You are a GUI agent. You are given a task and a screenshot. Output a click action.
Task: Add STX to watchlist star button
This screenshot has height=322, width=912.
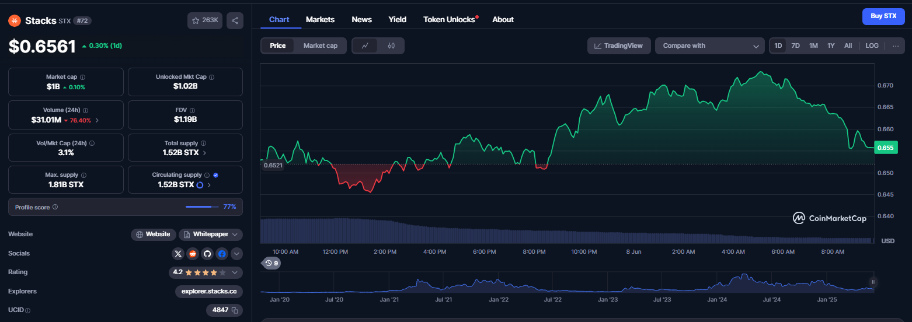tap(205, 20)
